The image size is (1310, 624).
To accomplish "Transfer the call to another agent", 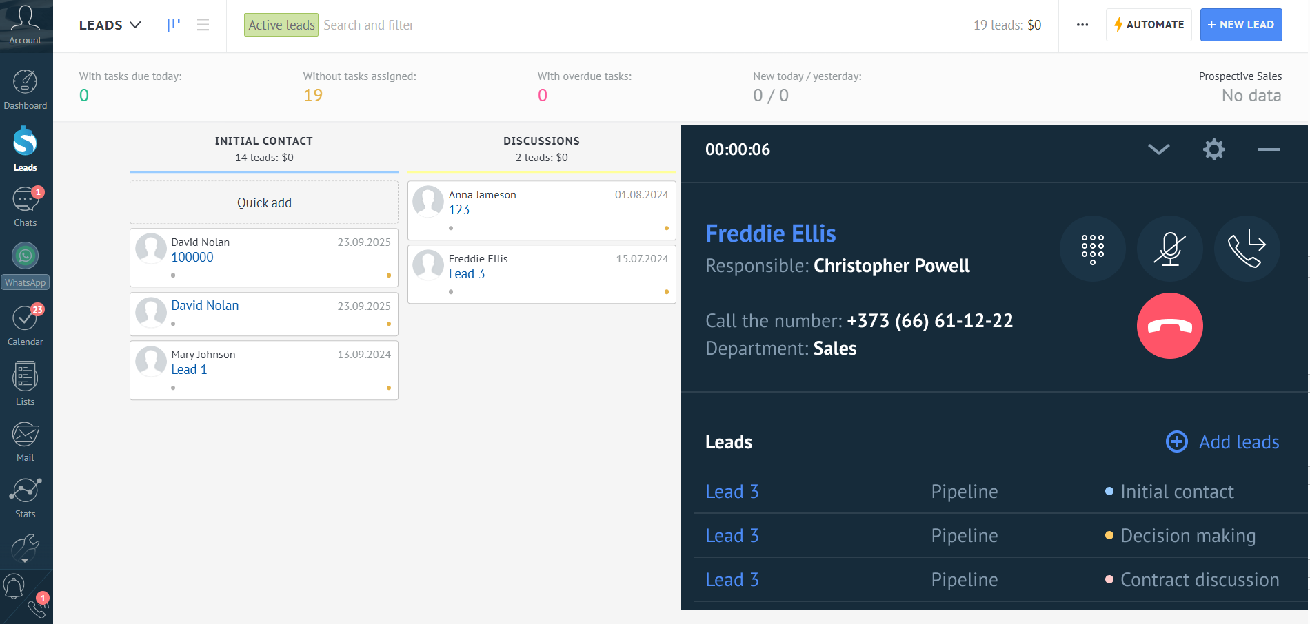I will pos(1247,249).
